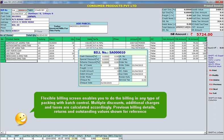Click popup Order Date field
Image resolution: width=224 pixels, height=140 pixels.
click(139, 65)
